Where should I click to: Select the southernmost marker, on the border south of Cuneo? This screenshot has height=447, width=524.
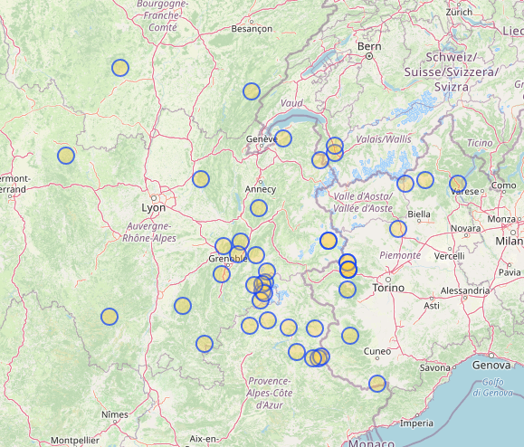[x=377, y=383]
